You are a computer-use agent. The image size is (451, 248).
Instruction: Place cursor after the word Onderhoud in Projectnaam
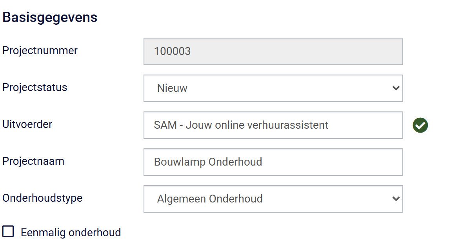tap(262, 162)
